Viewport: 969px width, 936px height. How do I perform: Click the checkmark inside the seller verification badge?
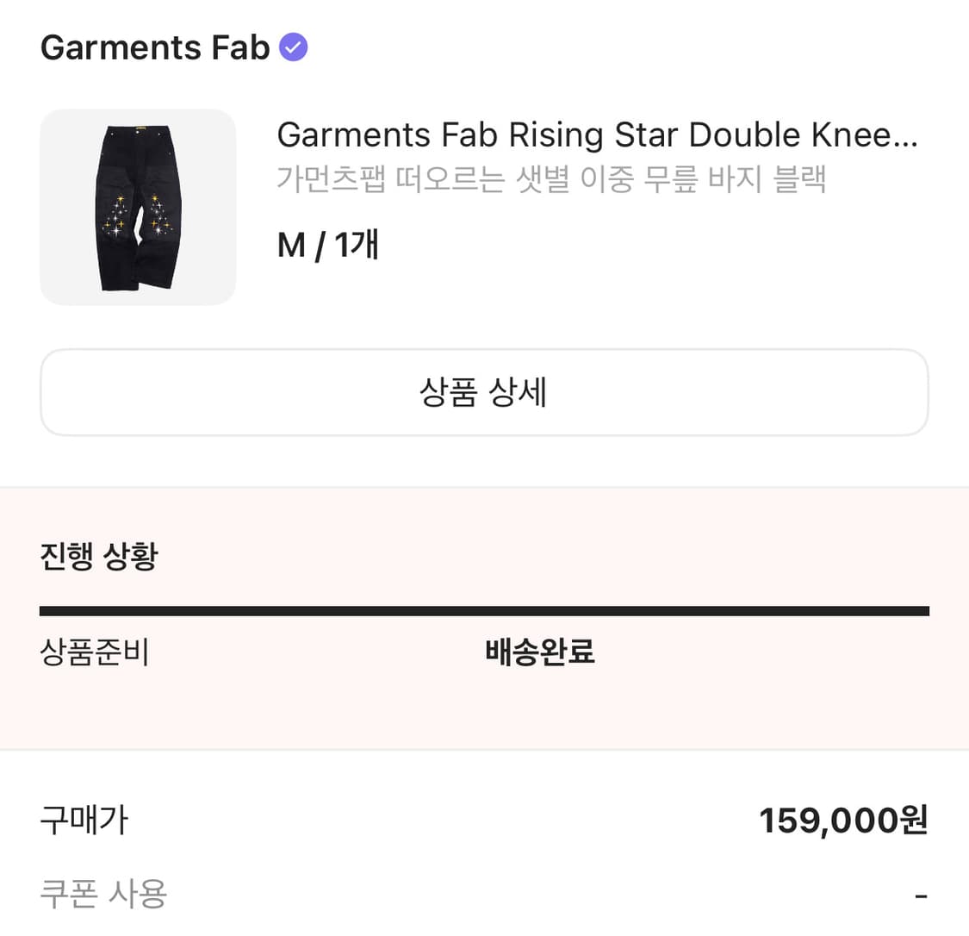294,47
